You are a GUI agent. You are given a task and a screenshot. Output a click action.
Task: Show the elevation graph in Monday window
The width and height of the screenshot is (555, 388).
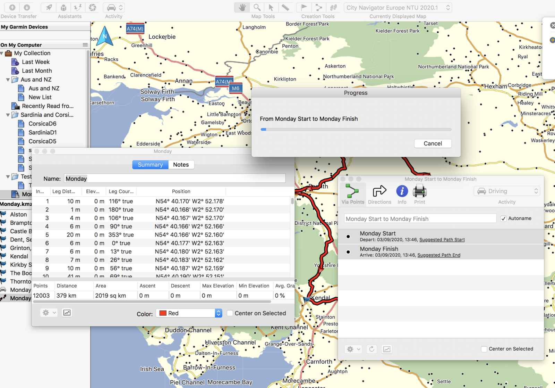pyautogui.click(x=67, y=313)
